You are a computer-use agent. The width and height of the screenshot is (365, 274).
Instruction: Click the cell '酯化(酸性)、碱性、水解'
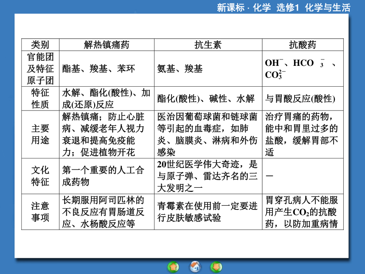tap(208, 99)
